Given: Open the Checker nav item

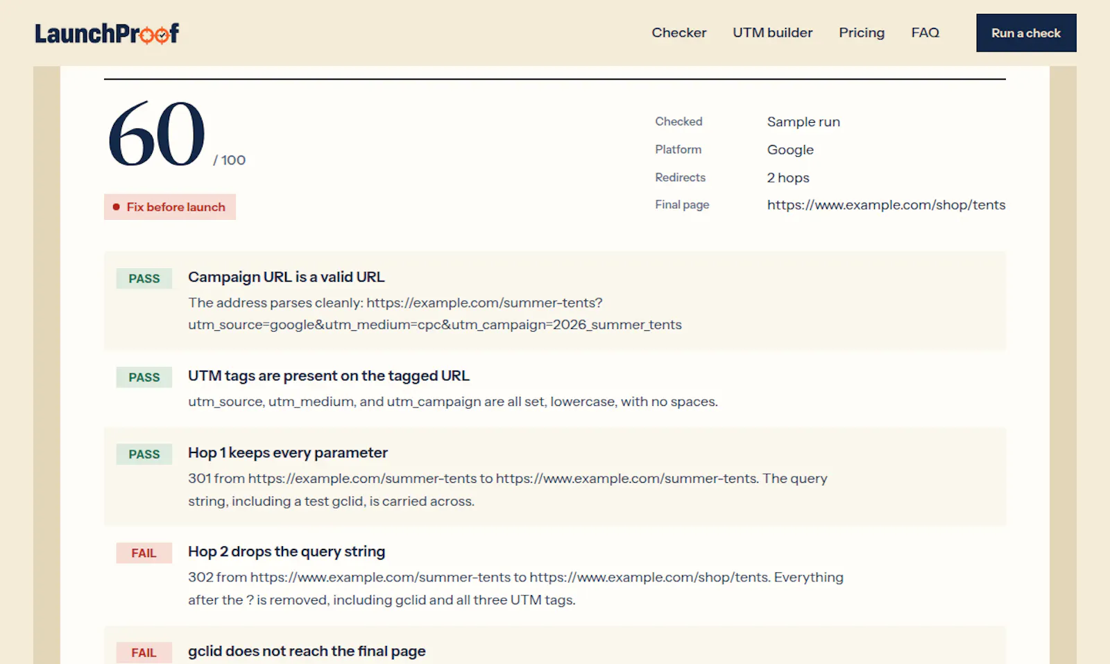Looking at the screenshot, I should point(678,33).
